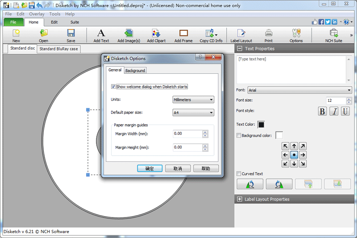Click the 帮助 help button

click(x=206, y=168)
